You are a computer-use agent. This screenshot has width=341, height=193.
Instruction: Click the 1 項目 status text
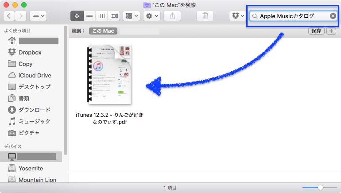[x=170, y=188]
